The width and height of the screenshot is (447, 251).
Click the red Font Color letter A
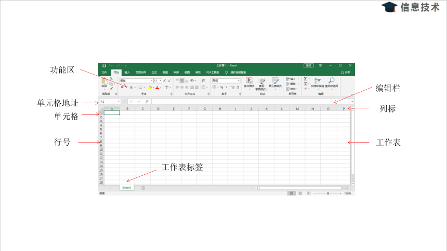point(157,87)
